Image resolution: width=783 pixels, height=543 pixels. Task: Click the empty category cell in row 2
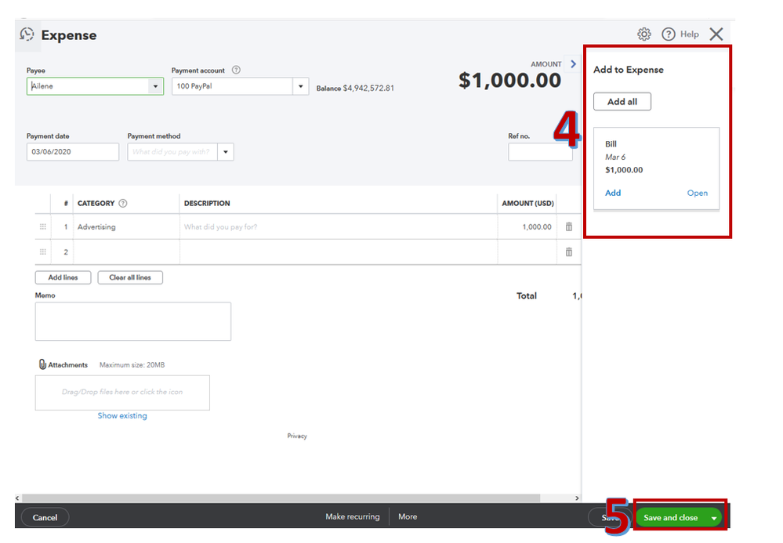(126, 252)
